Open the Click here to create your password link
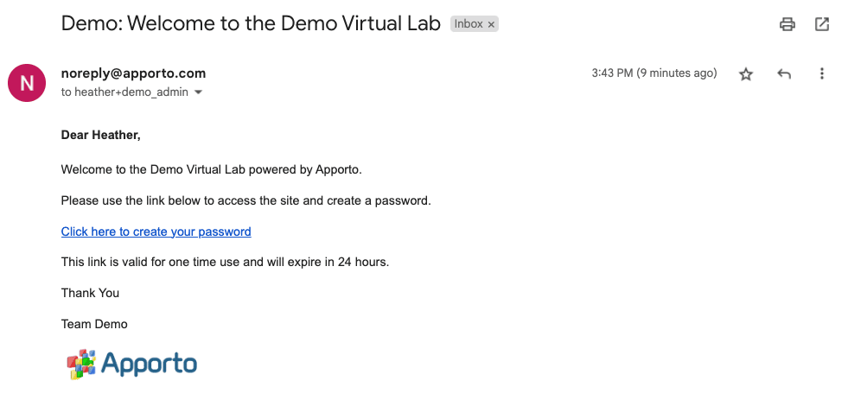Image resolution: width=848 pixels, height=406 pixels. (156, 232)
